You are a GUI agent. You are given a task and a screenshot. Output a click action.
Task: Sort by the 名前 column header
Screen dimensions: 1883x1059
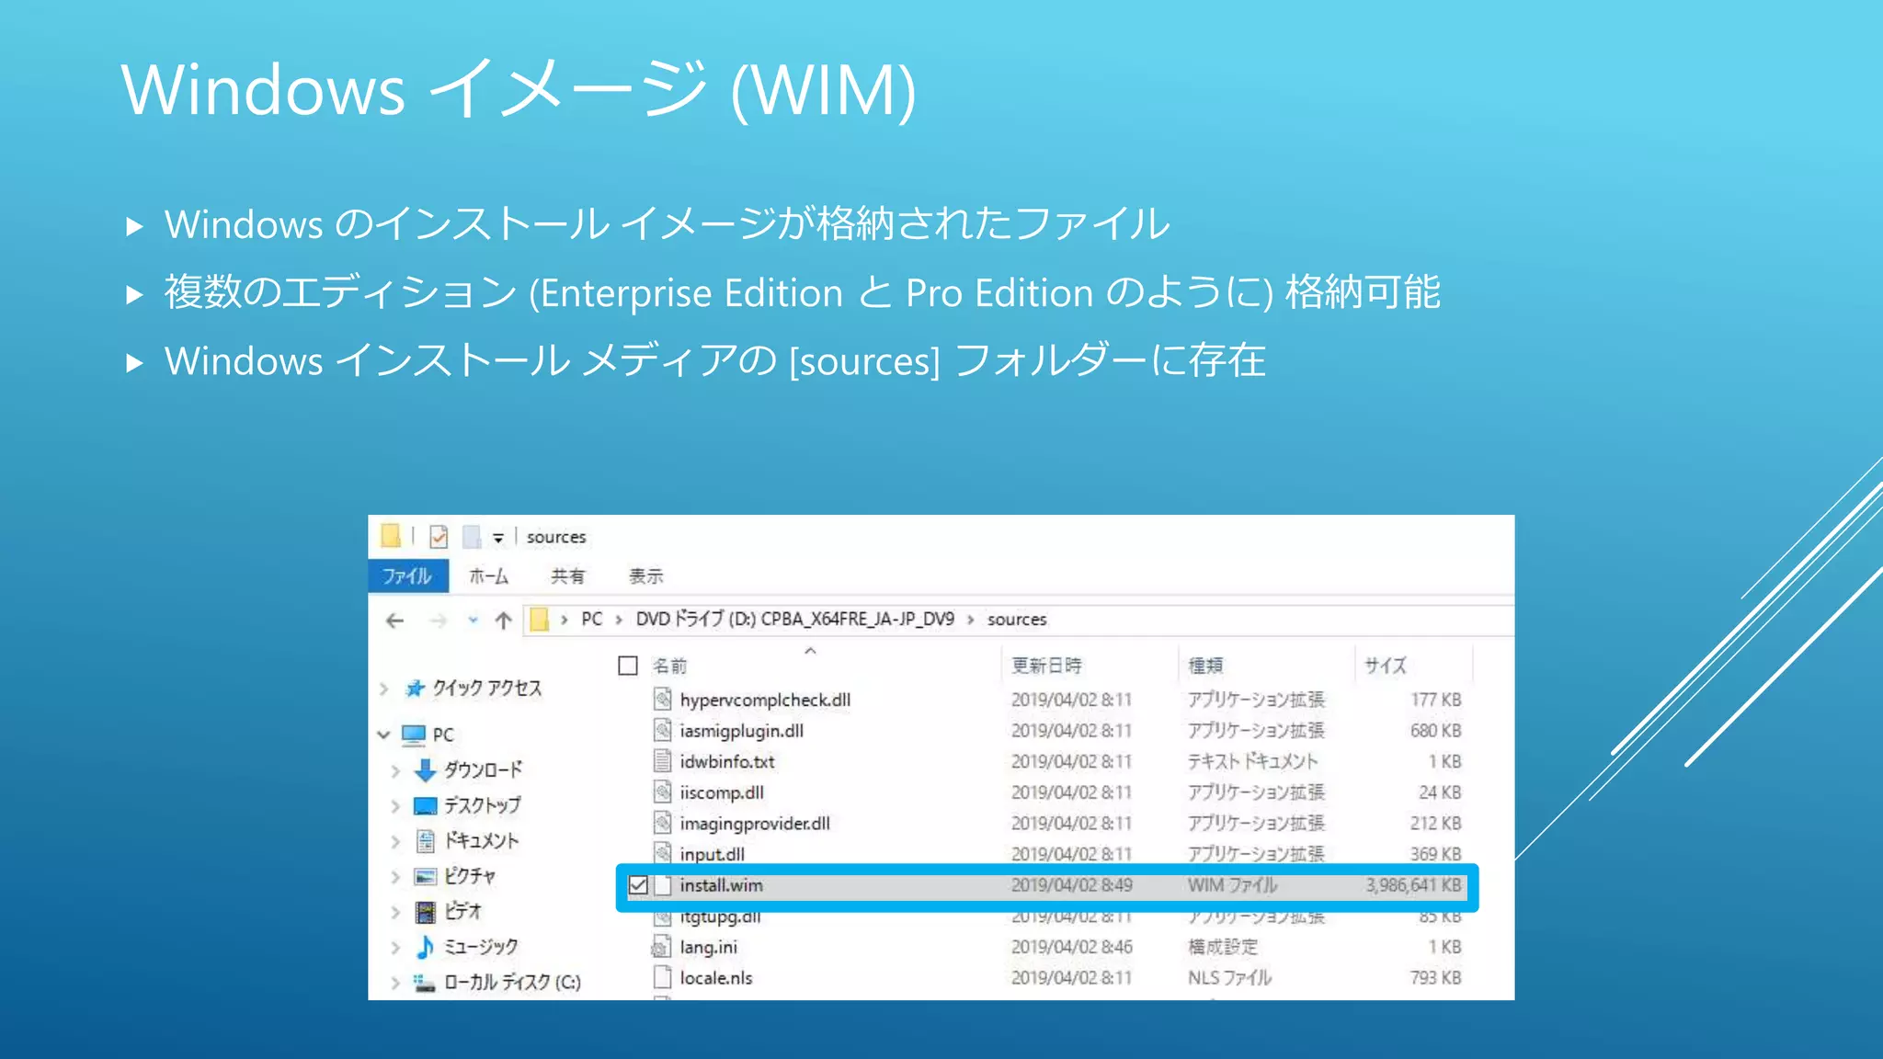[669, 666]
